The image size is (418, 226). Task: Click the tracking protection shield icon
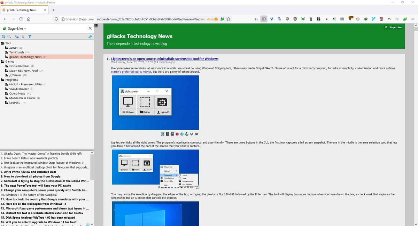coord(57,19)
